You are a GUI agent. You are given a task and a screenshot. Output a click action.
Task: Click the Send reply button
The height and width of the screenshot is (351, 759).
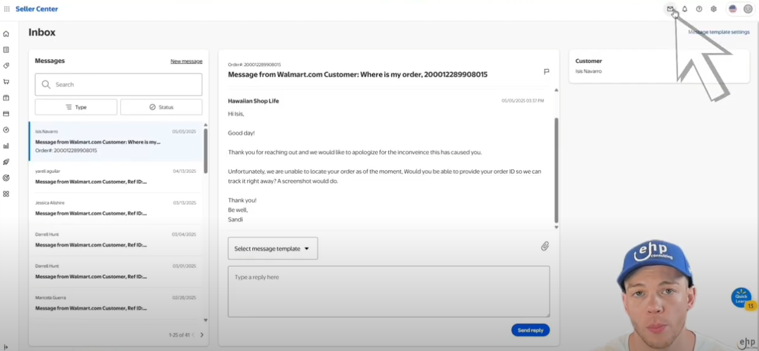click(530, 330)
